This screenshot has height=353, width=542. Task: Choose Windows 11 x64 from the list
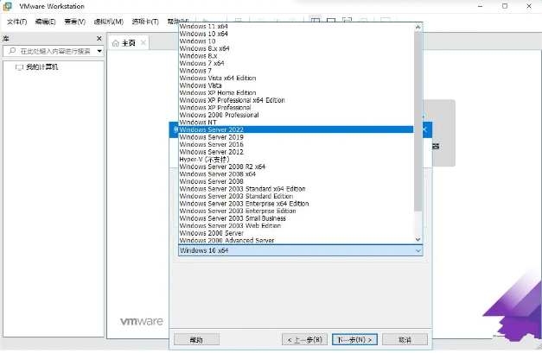(x=296, y=26)
